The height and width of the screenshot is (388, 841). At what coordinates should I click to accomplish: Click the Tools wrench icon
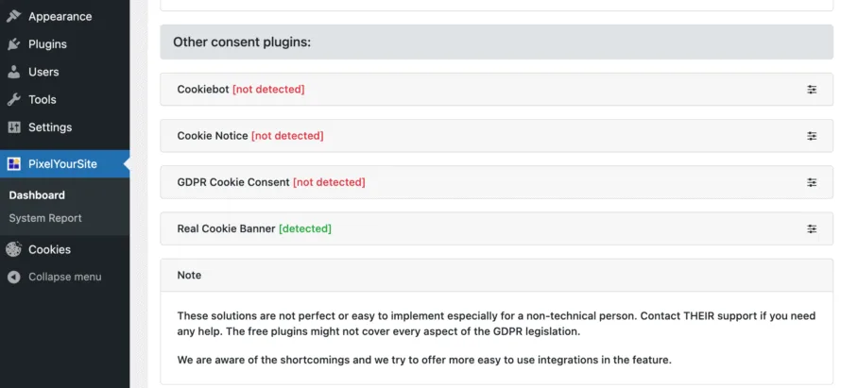[13, 99]
